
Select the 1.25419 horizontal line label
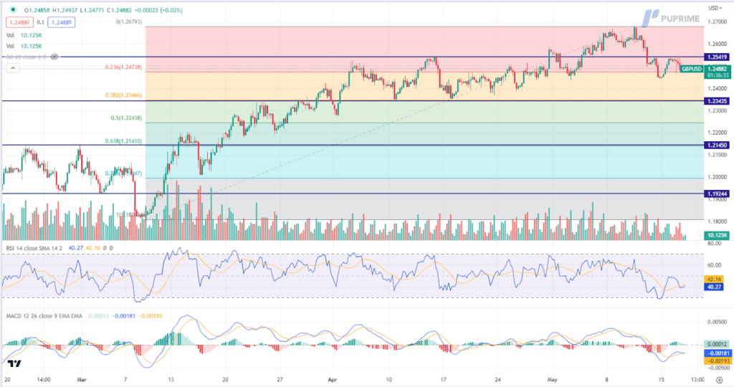717,57
